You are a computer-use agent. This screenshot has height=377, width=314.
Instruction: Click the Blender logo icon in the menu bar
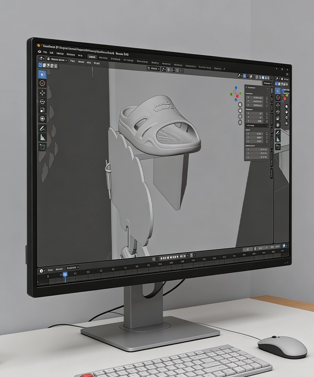tap(40, 52)
